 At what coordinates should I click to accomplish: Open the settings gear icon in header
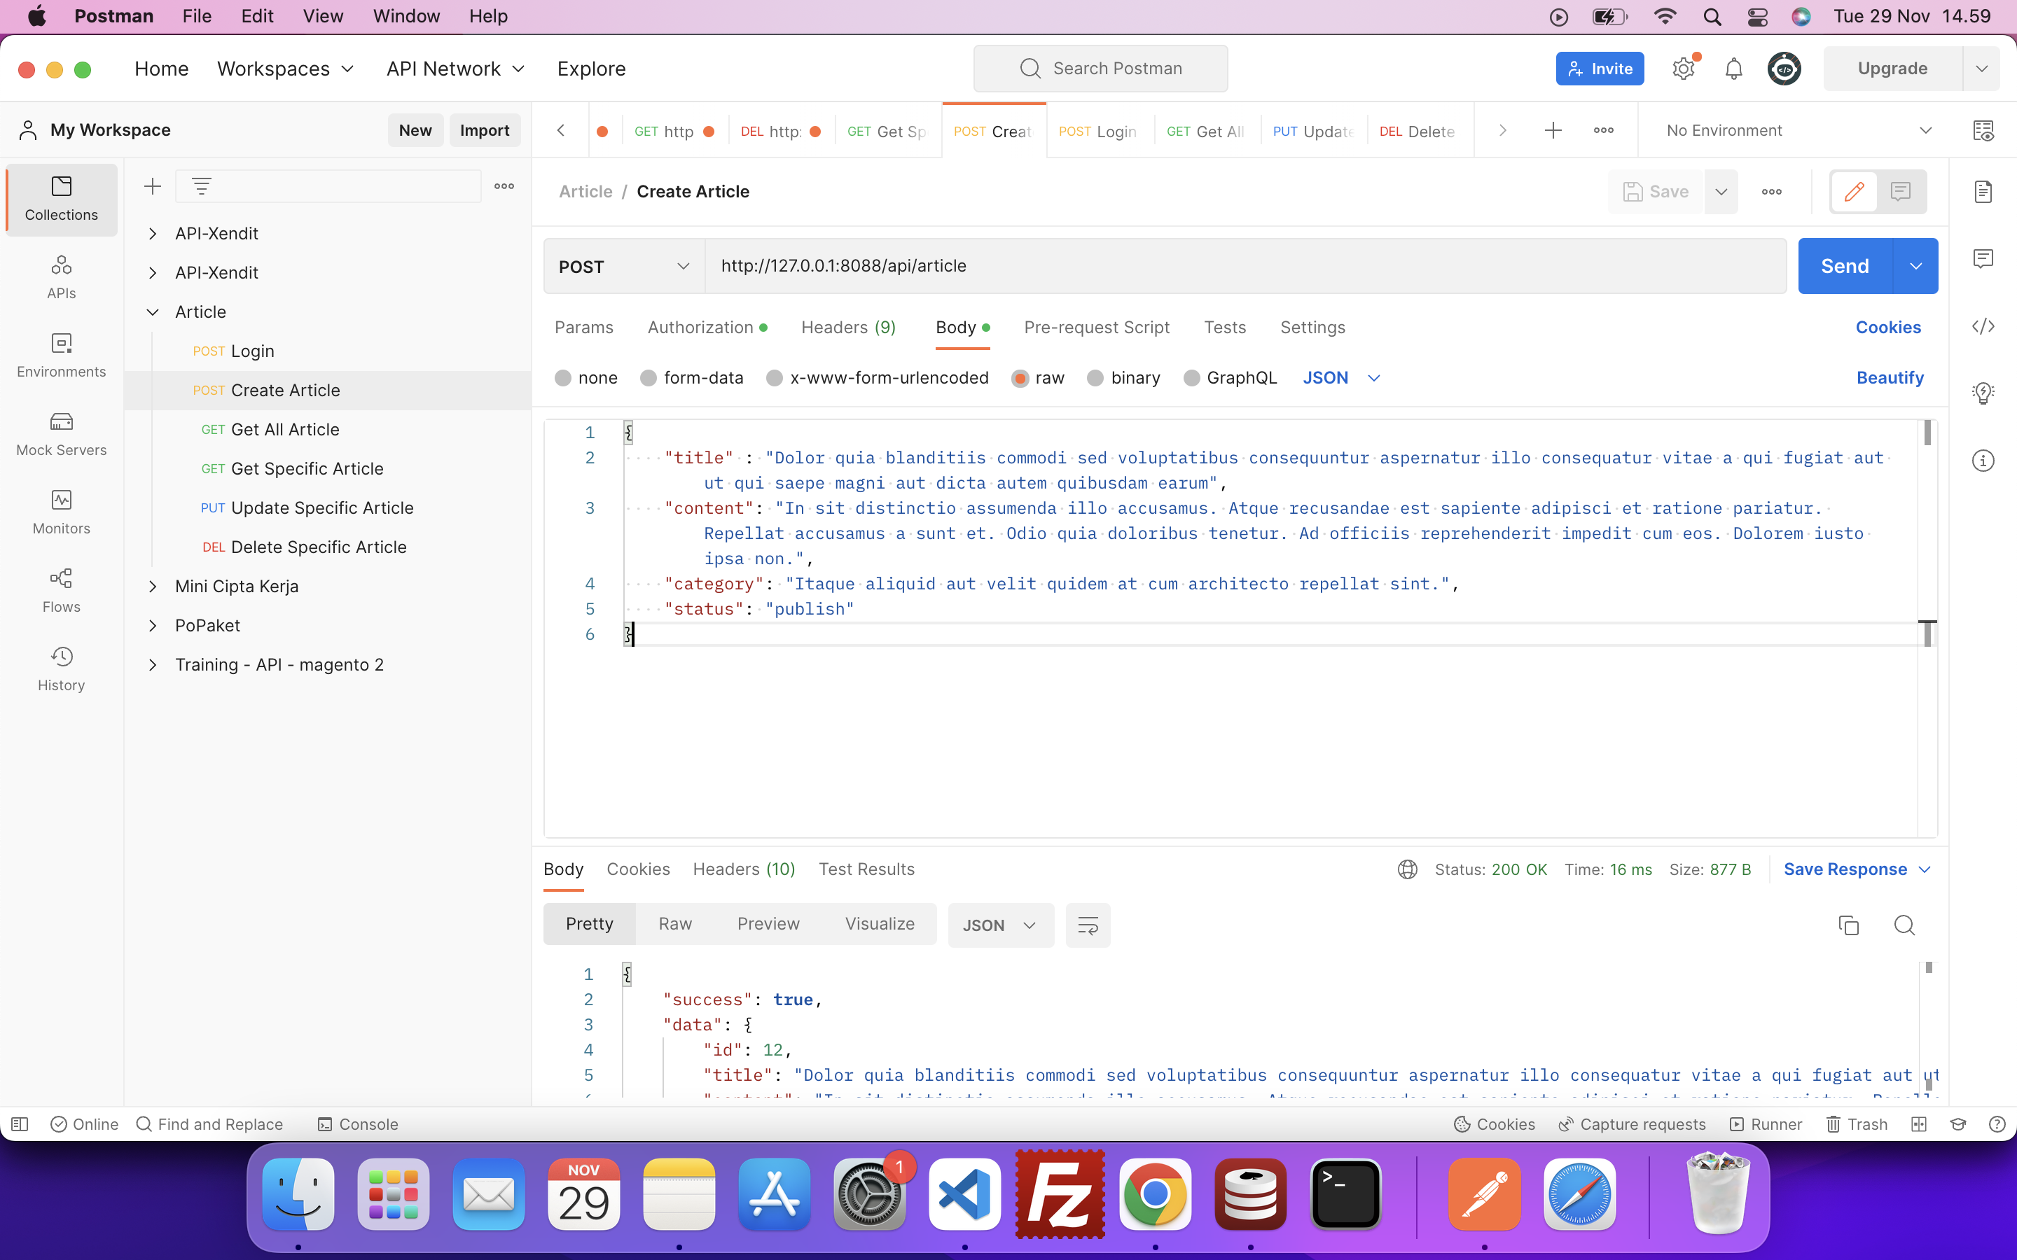click(x=1684, y=69)
